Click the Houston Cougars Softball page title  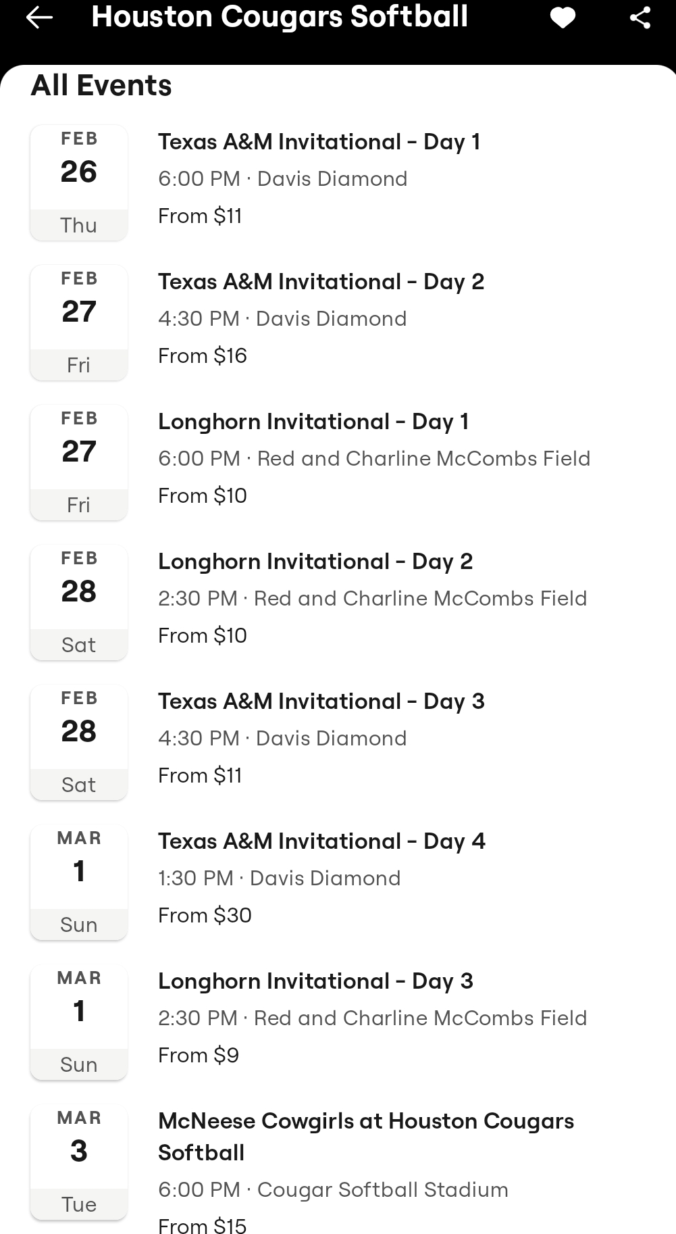[280, 17]
